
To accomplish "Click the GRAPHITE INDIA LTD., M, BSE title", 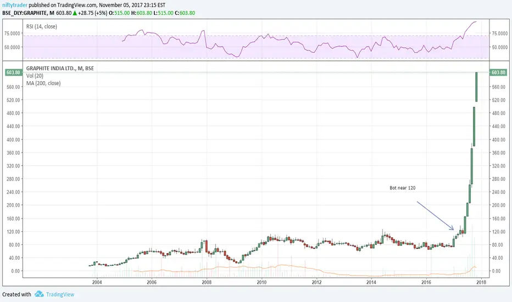I will point(60,68).
